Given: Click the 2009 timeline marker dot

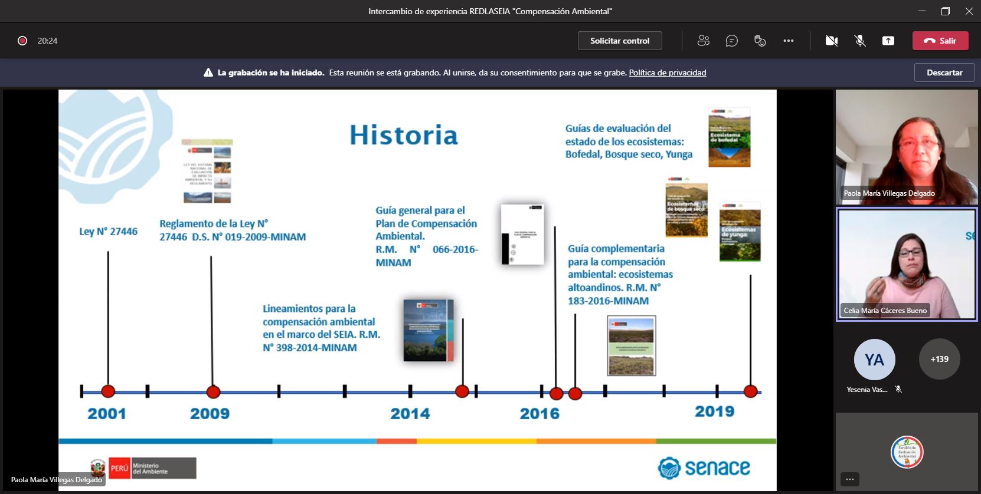Looking at the screenshot, I should coord(213,391).
